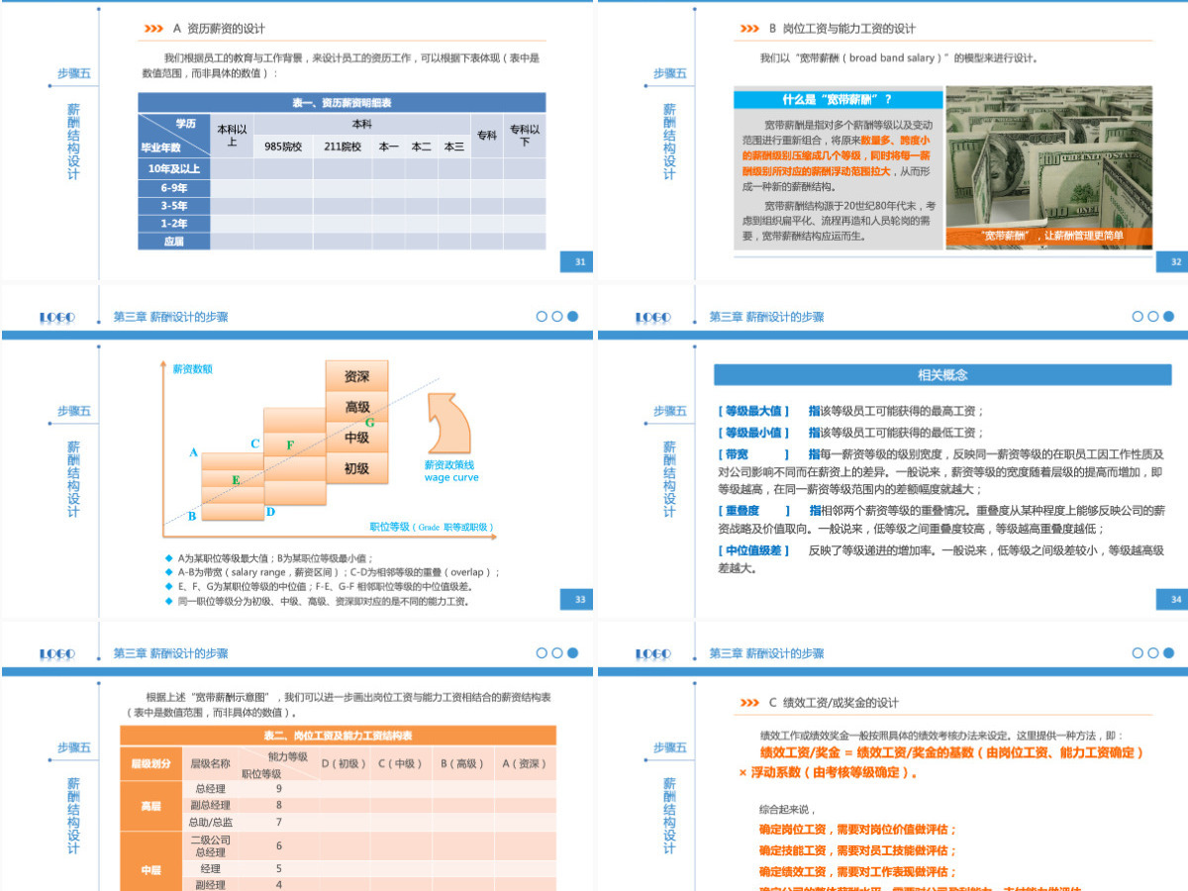The height and width of the screenshot is (891, 1188).
Task: Select the '本一' column header
Action: tap(388, 147)
